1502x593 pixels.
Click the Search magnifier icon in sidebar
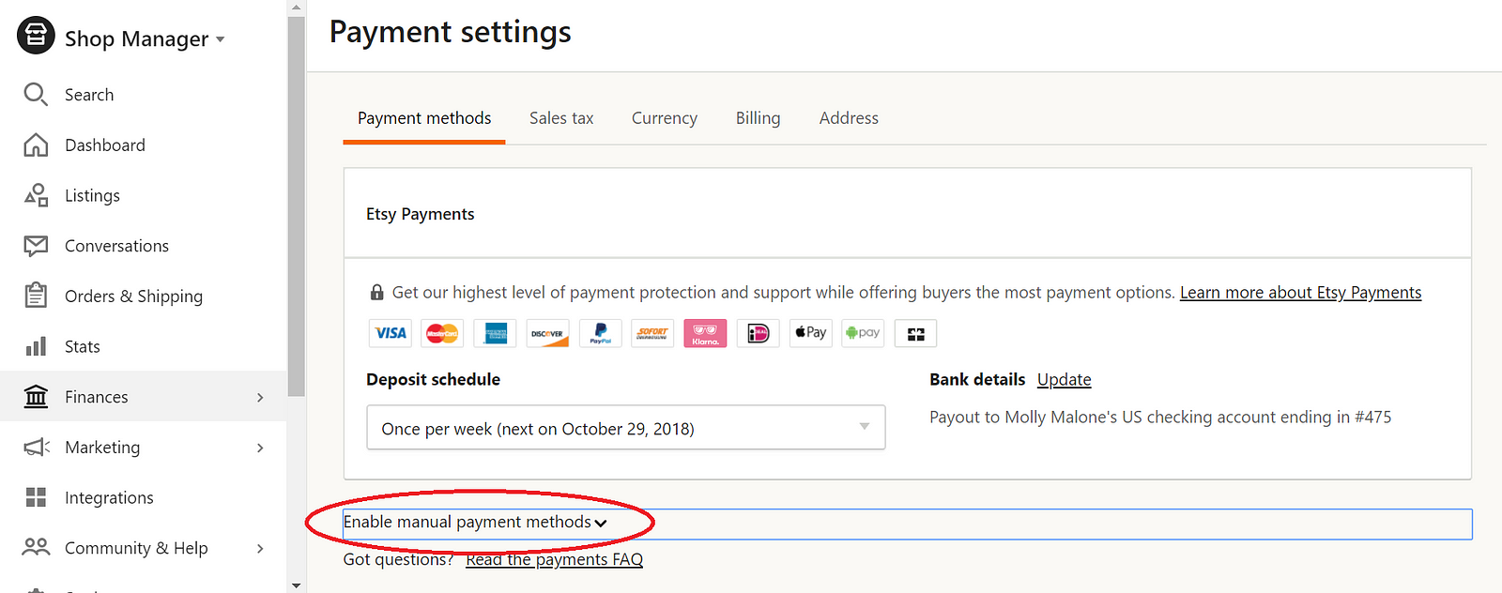pyautogui.click(x=36, y=94)
